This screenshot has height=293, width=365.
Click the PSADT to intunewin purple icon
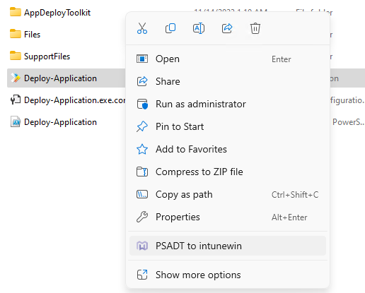point(142,246)
